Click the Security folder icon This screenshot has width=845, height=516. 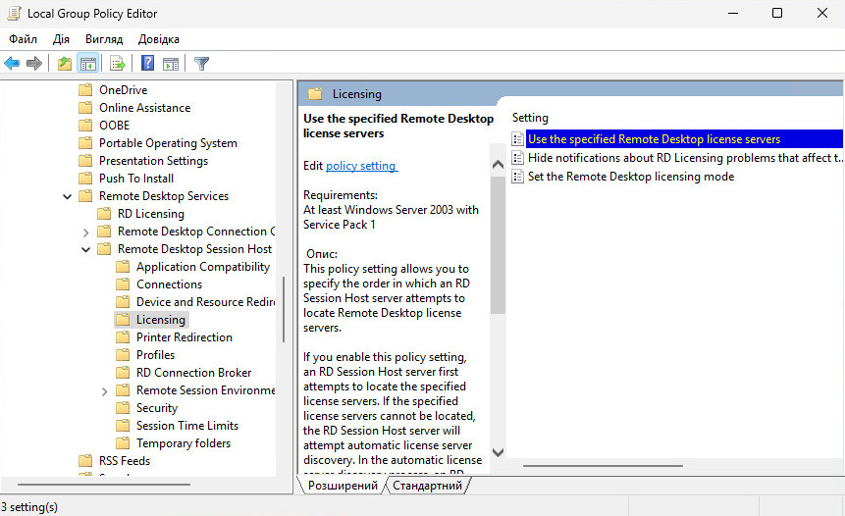(123, 408)
